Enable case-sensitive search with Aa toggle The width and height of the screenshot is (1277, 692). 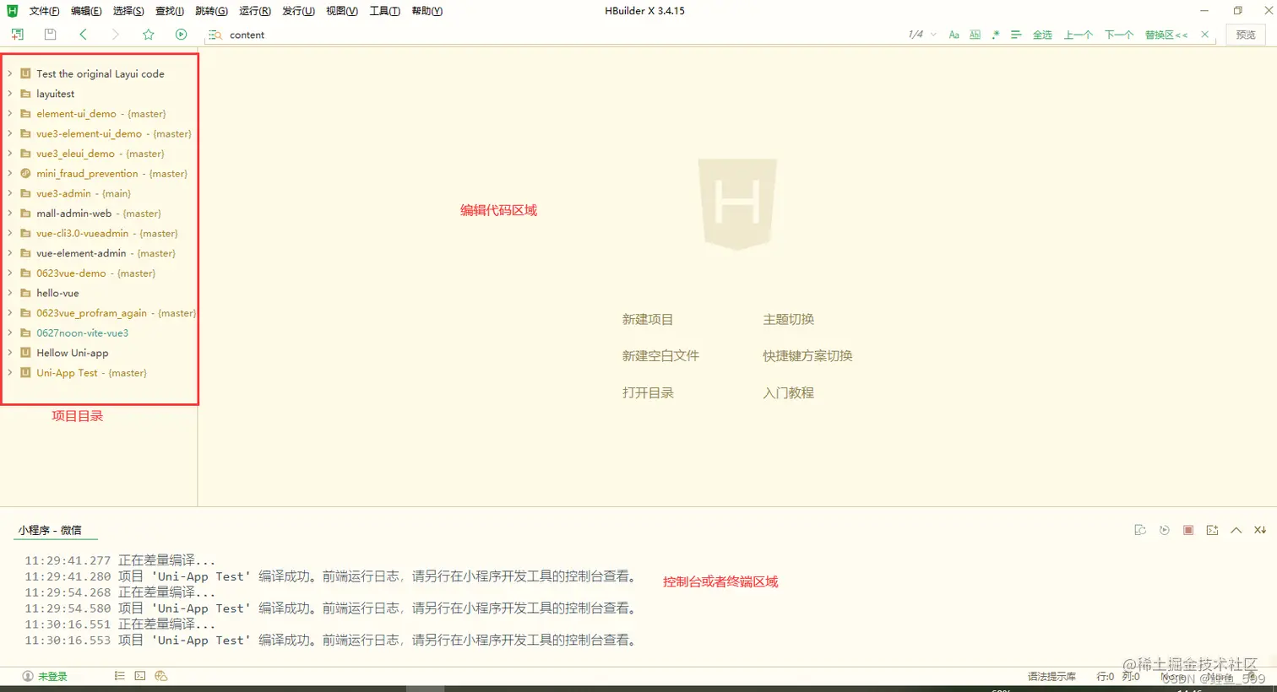pyautogui.click(x=954, y=35)
